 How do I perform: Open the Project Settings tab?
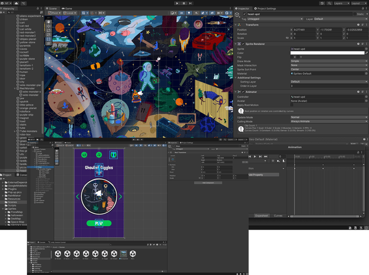265,8
